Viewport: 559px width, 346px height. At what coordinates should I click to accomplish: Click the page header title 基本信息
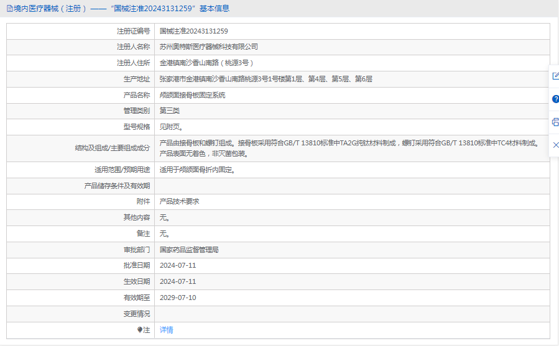tap(215, 9)
